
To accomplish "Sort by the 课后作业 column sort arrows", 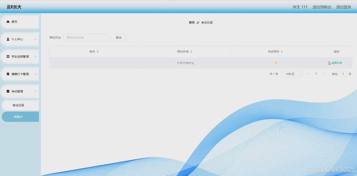I will click(191, 51).
